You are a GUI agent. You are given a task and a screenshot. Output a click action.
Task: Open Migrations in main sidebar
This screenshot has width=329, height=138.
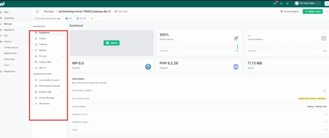click(9, 30)
